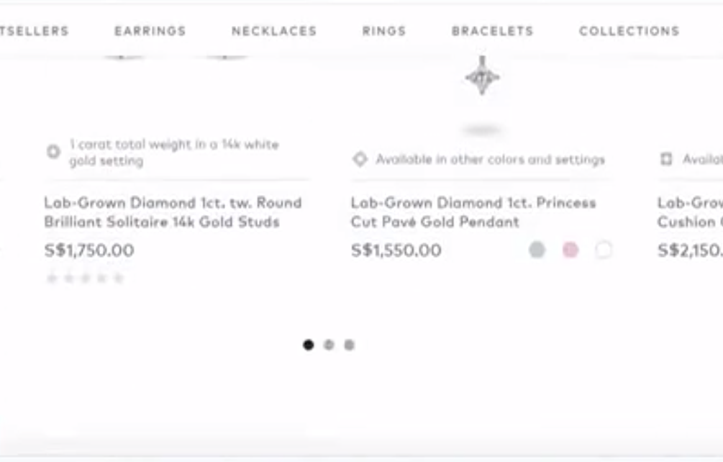Select the first carousel page dot
This screenshot has height=462, width=723.
308,345
